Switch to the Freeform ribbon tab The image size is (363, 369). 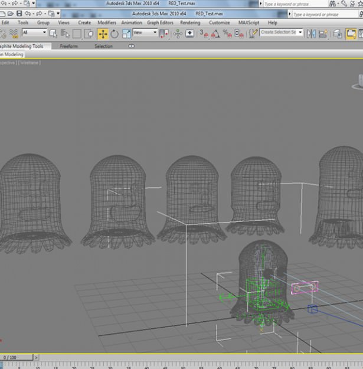[x=68, y=46]
